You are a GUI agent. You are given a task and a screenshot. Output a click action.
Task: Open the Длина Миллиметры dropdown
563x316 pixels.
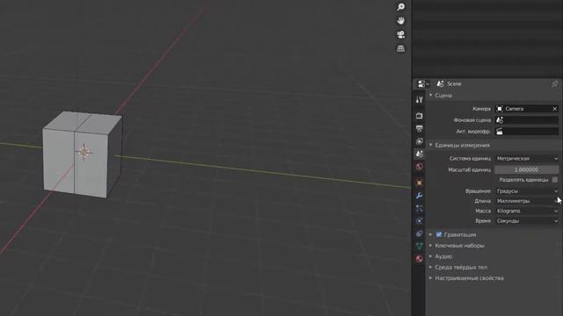(x=527, y=201)
